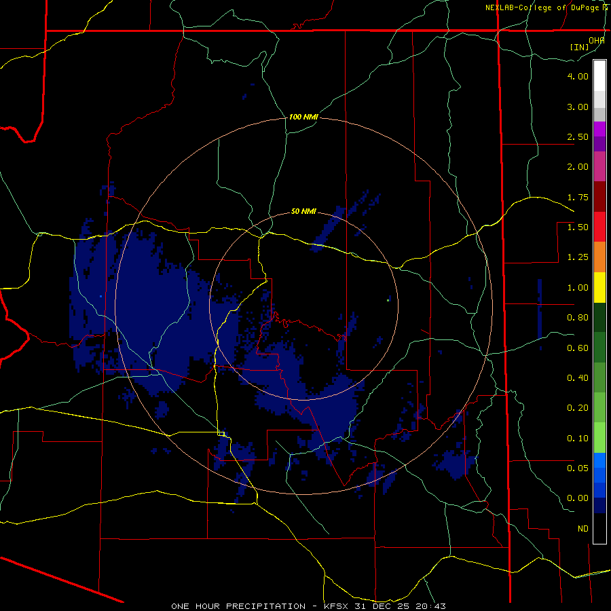Select the dark red color bar segment
The height and width of the screenshot is (611, 611).
[599, 196]
